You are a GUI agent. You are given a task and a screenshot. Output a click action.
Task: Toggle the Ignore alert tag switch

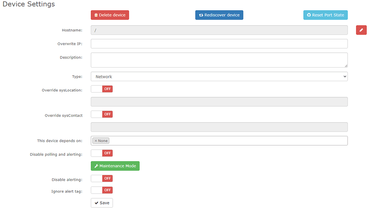coord(102,190)
